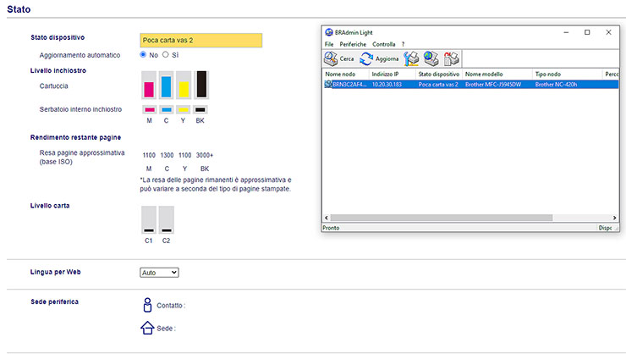
Task: Enable Sì for Aggiornamento automatico
Action: pyautogui.click(x=167, y=54)
